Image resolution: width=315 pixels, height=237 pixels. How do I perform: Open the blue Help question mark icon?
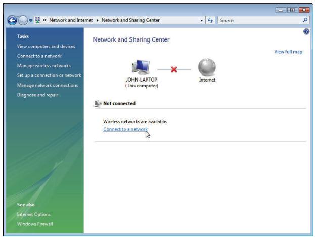306,31
